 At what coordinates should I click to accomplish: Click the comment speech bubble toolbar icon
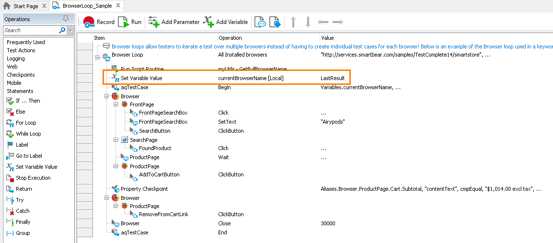260,22
